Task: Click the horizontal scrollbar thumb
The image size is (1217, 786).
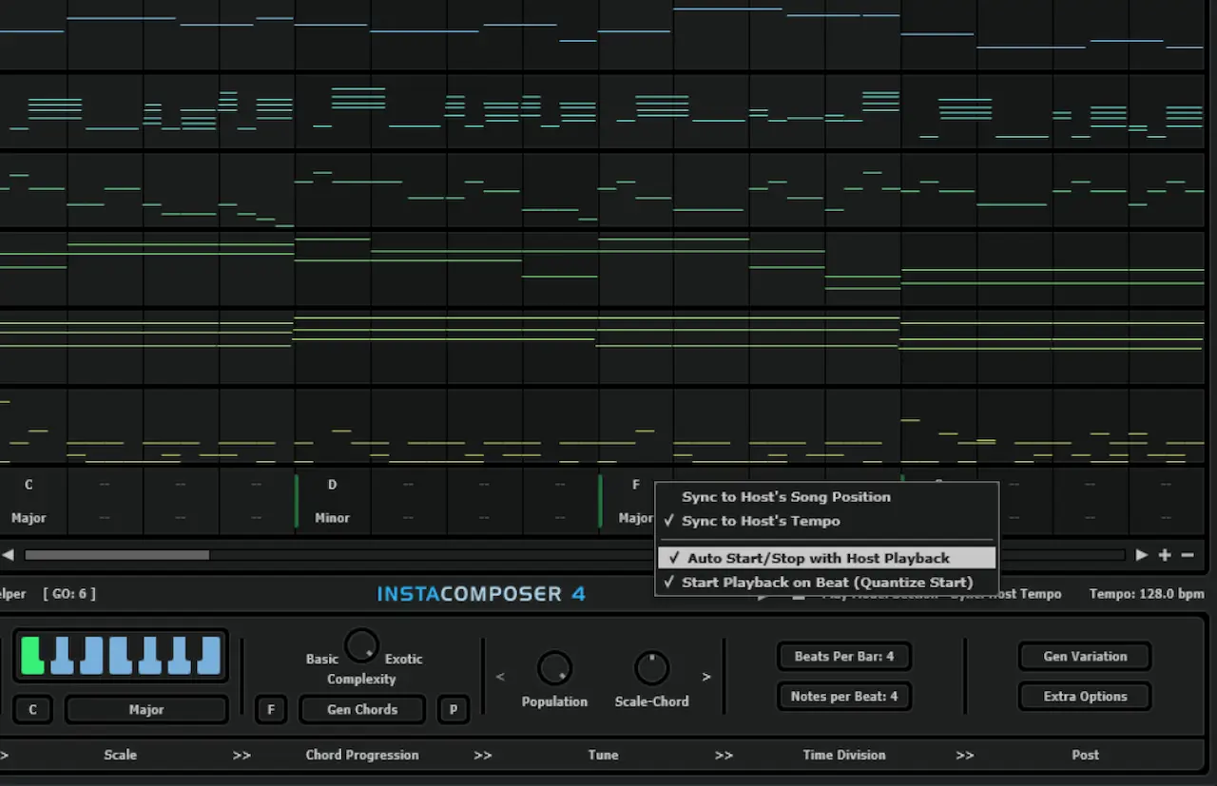Action: click(117, 555)
